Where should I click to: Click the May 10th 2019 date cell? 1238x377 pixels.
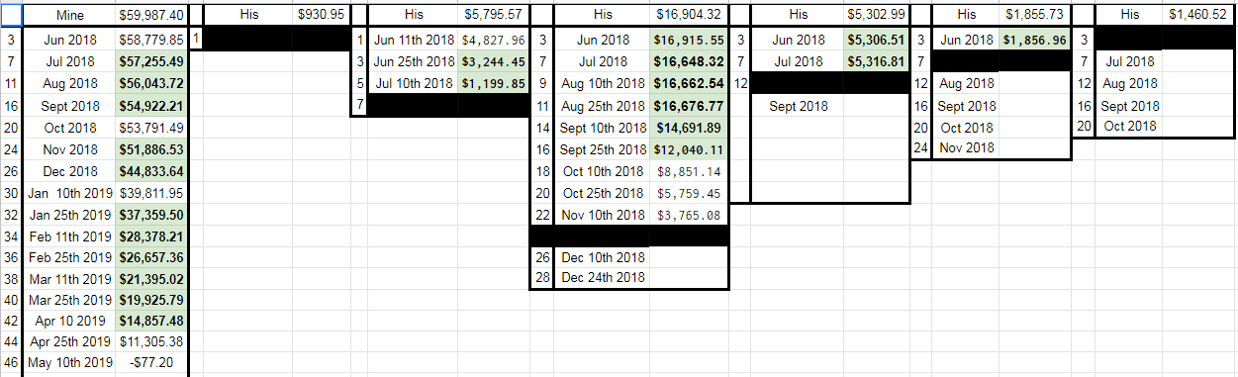pos(70,363)
